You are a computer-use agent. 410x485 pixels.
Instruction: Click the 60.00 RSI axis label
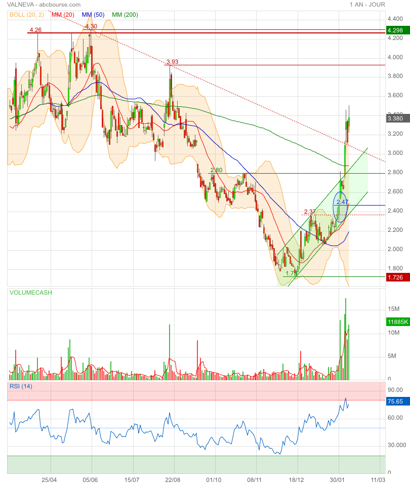point(395,418)
